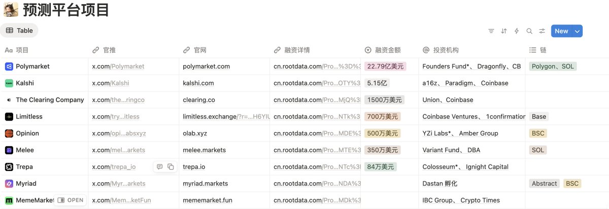Click the page emoji icon beside the title
Viewport: 609px width, 209px height.
[11, 9]
